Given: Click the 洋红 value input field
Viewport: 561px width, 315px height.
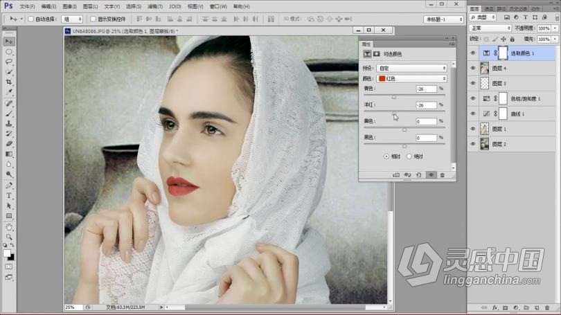Looking at the screenshot, I should (426, 105).
